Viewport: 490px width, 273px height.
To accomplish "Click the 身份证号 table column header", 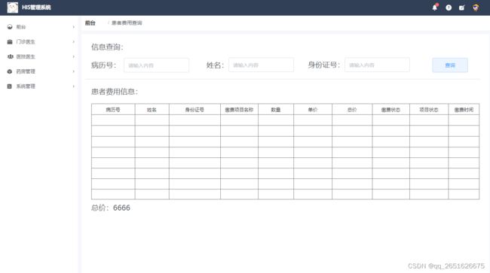I will click(194, 110).
